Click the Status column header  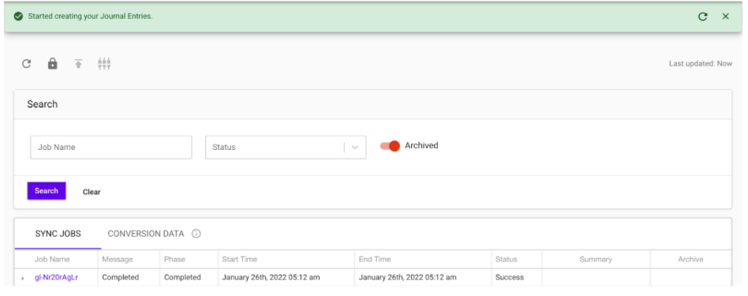click(506, 259)
